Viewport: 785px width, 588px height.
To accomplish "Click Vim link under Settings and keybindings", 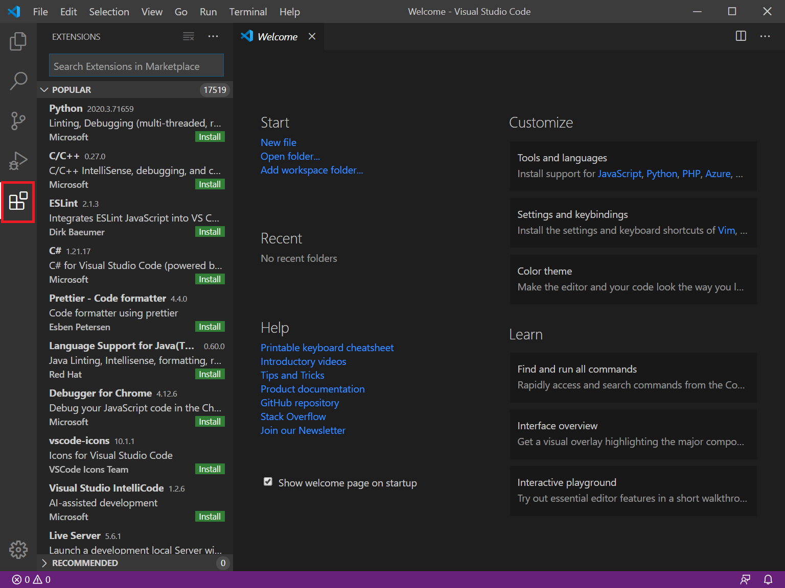I will point(727,230).
